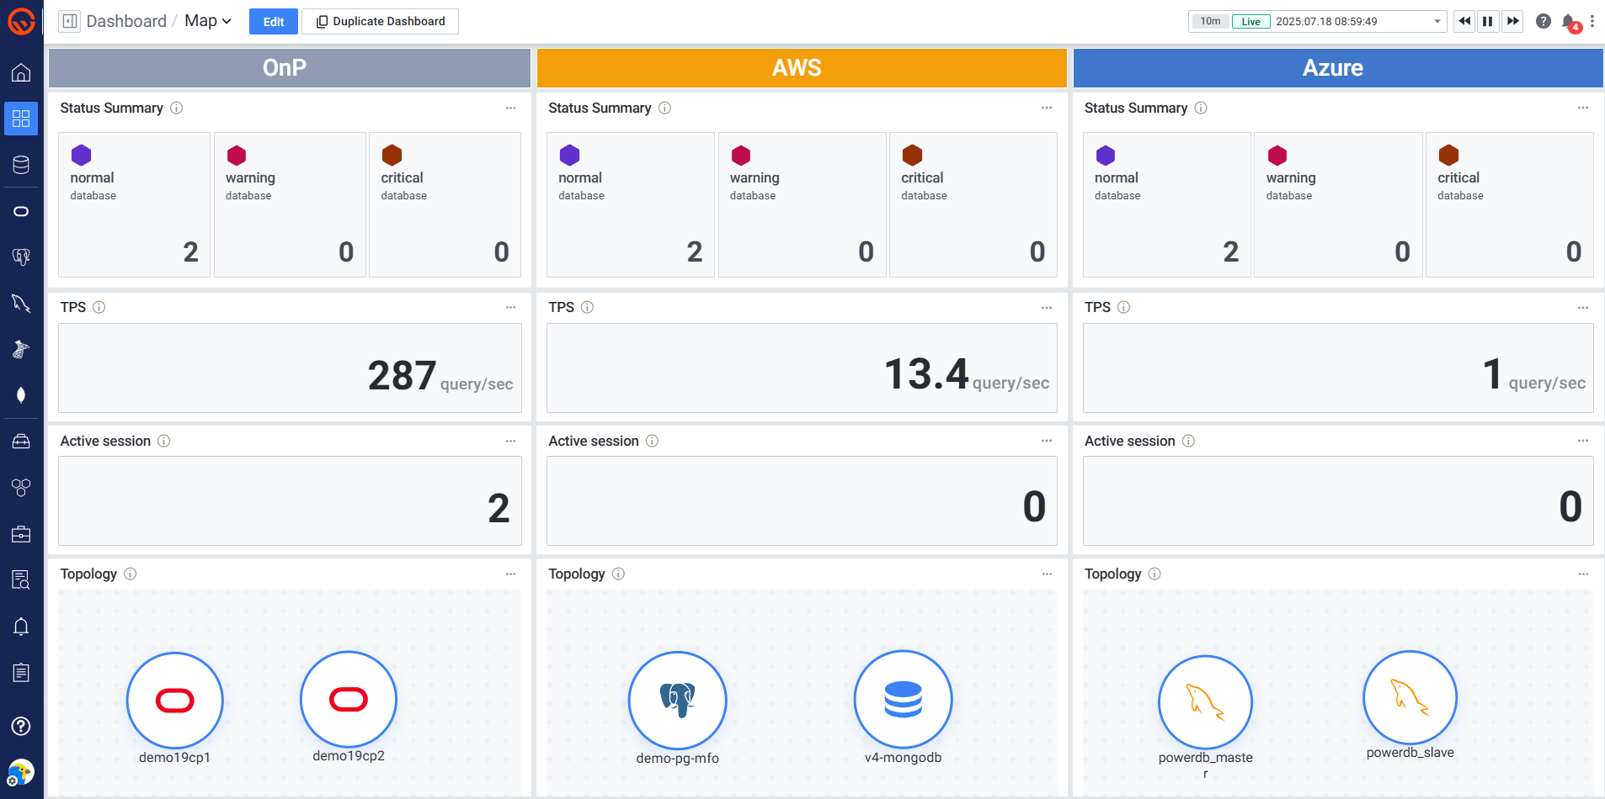Image resolution: width=1605 pixels, height=799 pixels.
Task: Open the user avatar in sidebar bottom
Action: tap(21, 772)
